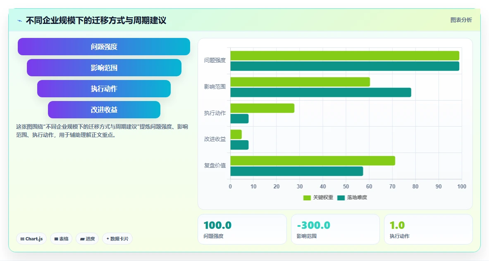Click the 影响范围 chart axis label
The height and width of the screenshot is (261, 489).
pos(215,87)
